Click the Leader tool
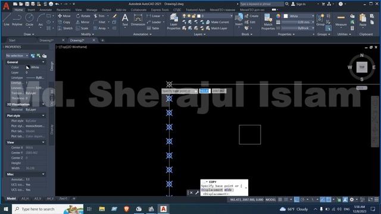Screen dimensions: 381x214 coord(154,22)
